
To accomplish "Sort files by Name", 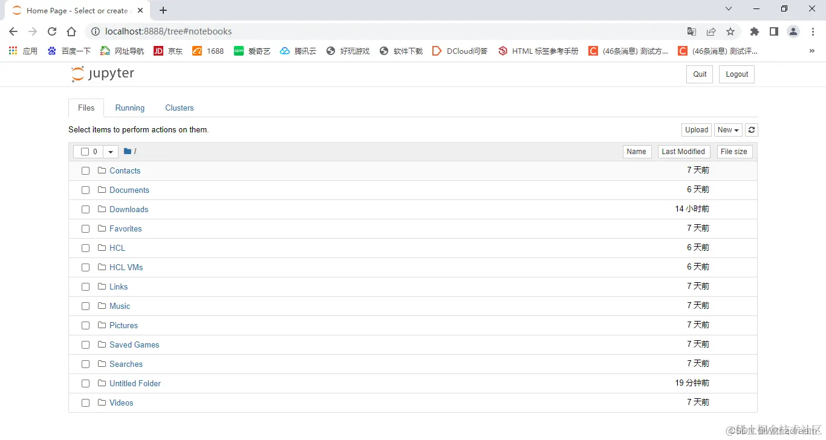I will 636,152.
